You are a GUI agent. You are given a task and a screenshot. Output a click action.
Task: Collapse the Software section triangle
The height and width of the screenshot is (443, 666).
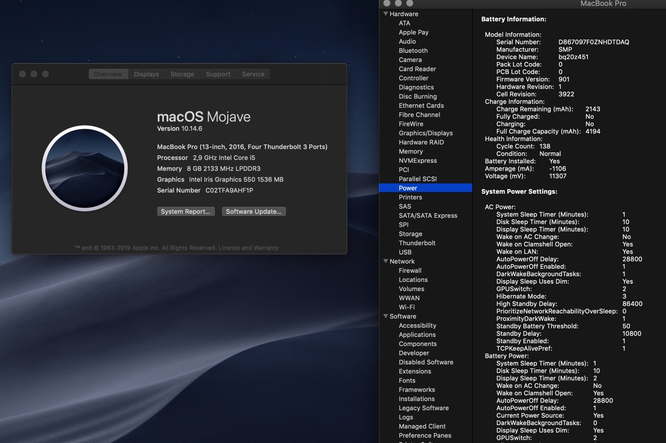386,316
